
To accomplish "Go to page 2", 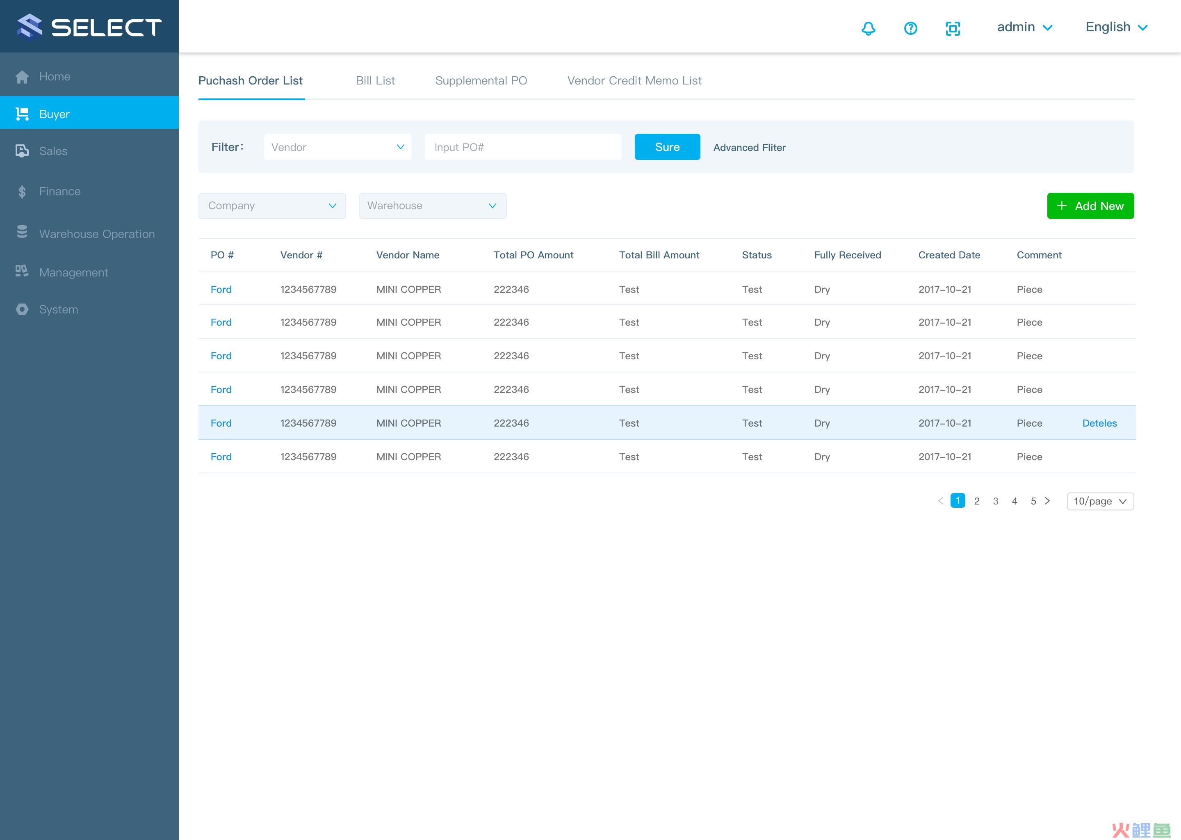I will (x=977, y=501).
